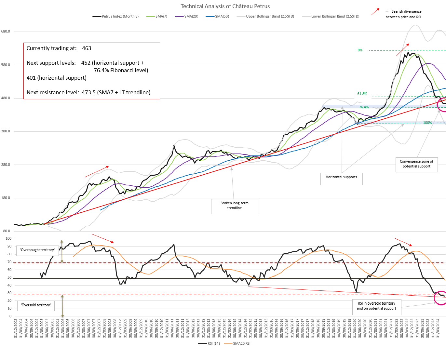This screenshot has width=446, height=347.
Task: Click the RSI axis value '30'
Action: [9, 293]
